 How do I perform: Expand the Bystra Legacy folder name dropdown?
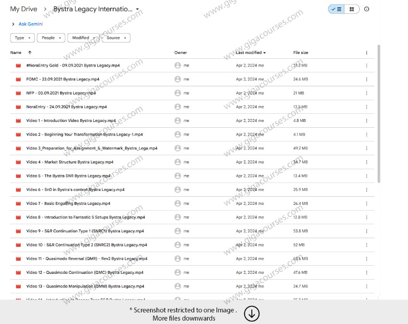tap(138, 9)
